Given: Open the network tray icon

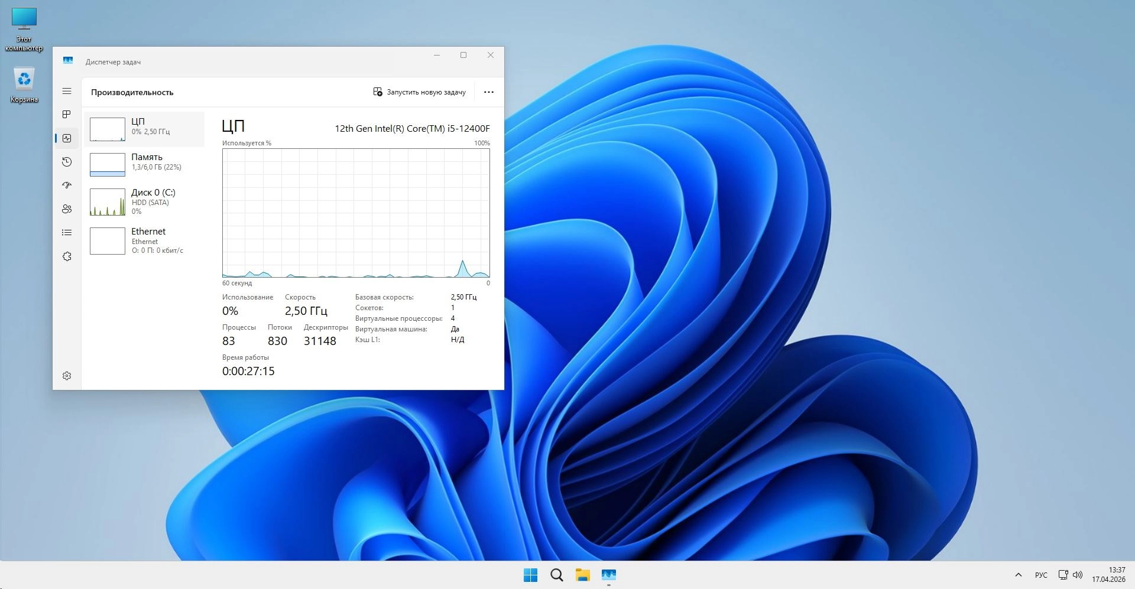Looking at the screenshot, I should point(1063,575).
